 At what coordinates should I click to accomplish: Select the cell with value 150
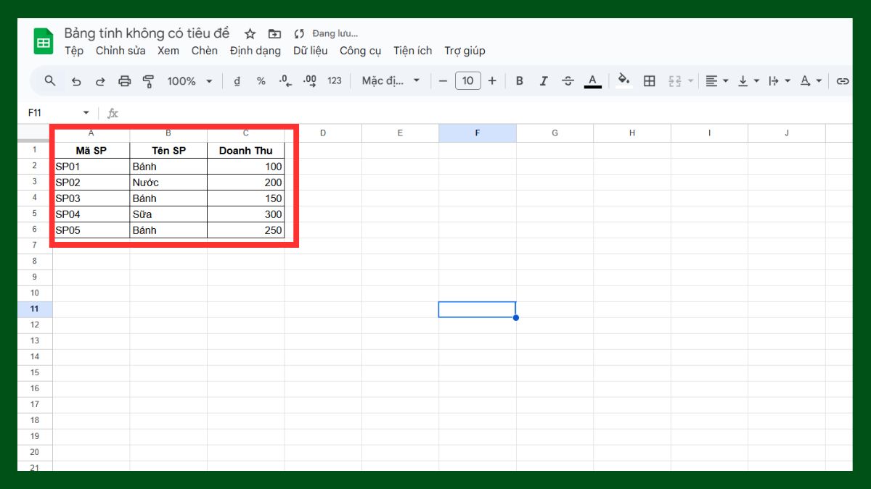pos(246,198)
